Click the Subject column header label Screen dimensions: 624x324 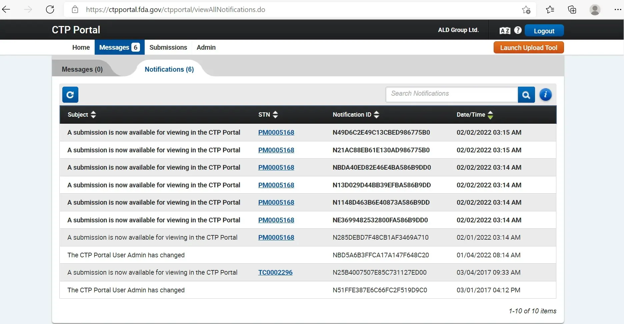(x=78, y=114)
